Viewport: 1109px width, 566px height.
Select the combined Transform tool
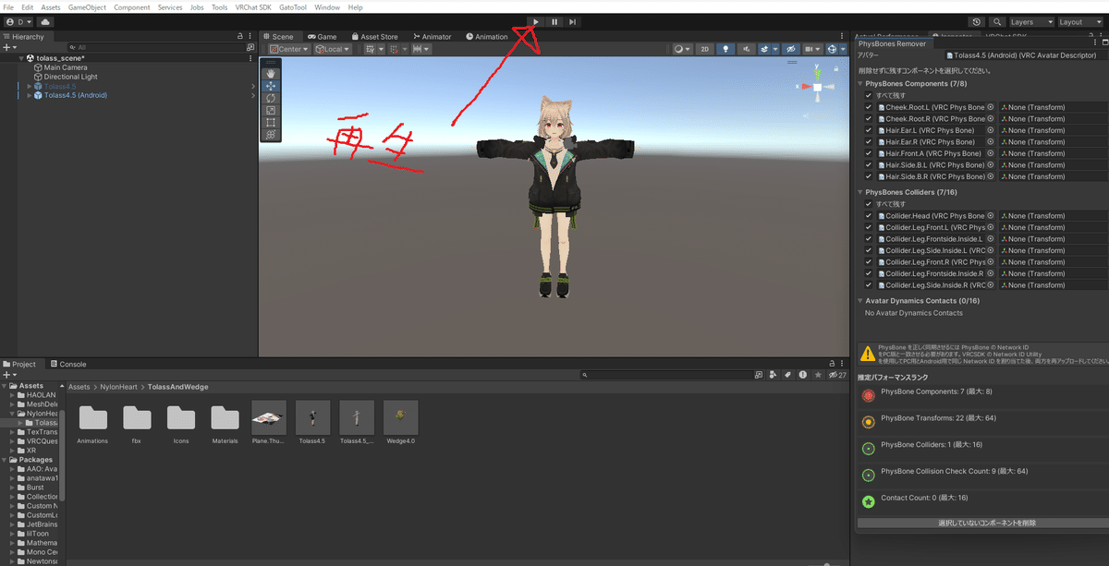pyautogui.click(x=271, y=134)
